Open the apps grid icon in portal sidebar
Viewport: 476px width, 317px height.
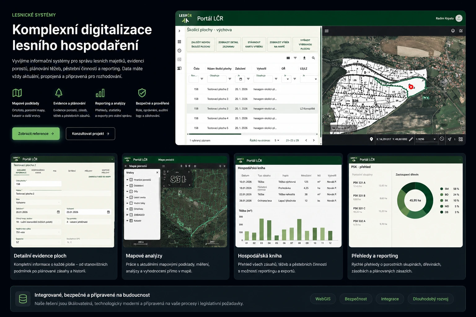pyautogui.click(x=179, y=42)
